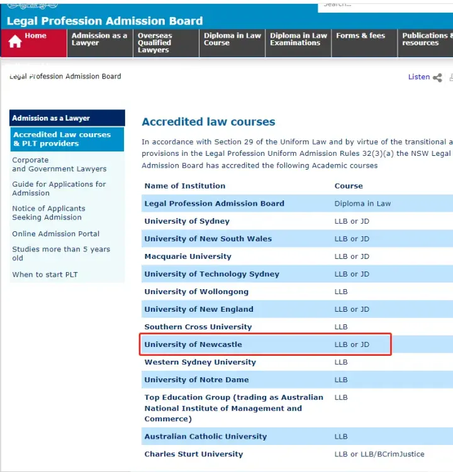Click LLB cell for University of Wollongong

pyautogui.click(x=341, y=292)
